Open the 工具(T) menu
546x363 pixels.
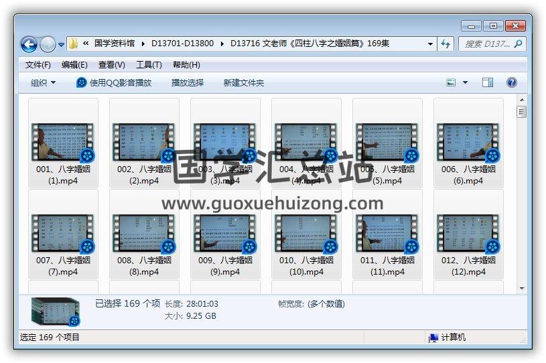(x=149, y=65)
